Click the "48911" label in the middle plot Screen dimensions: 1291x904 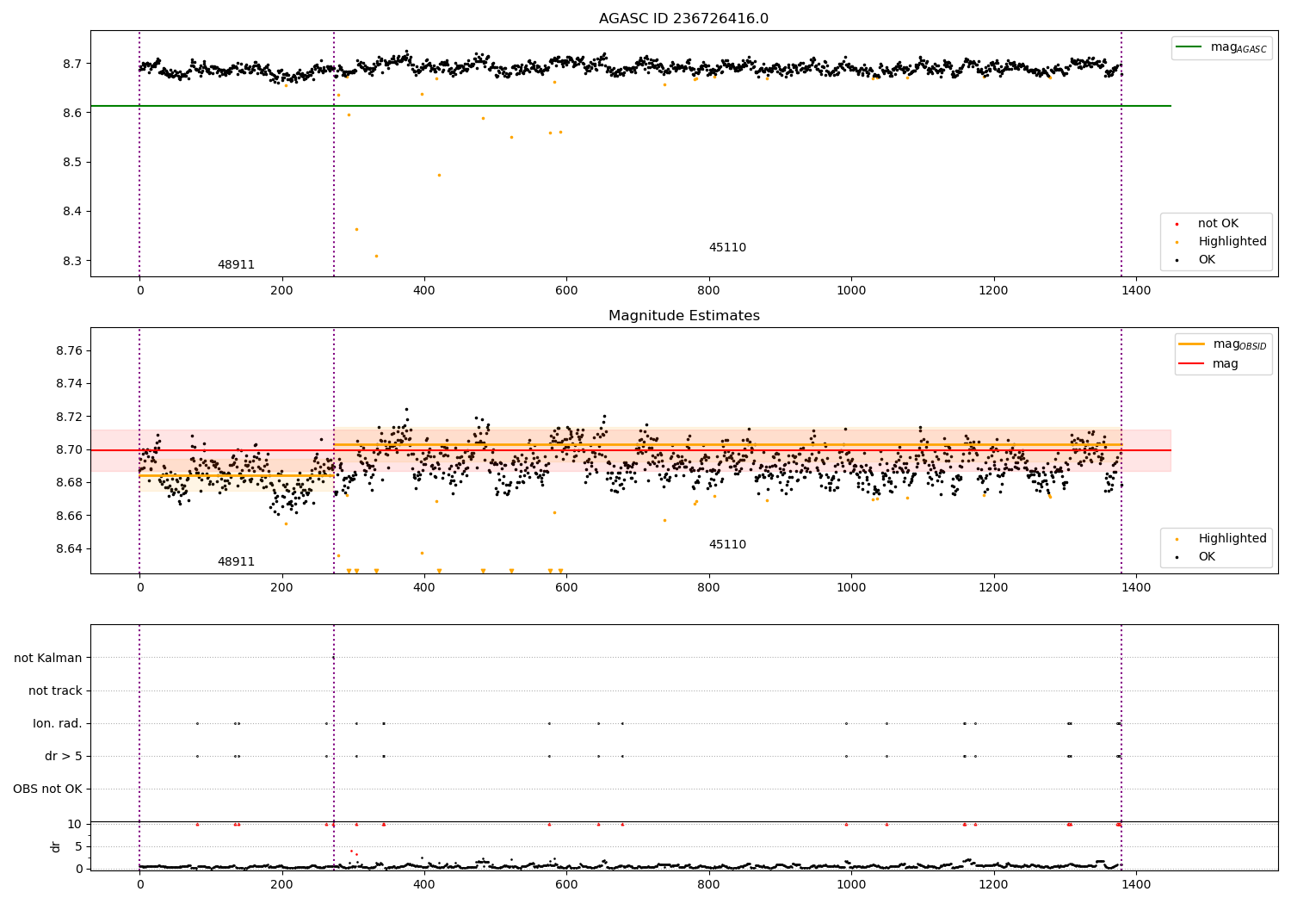pos(236,562)
